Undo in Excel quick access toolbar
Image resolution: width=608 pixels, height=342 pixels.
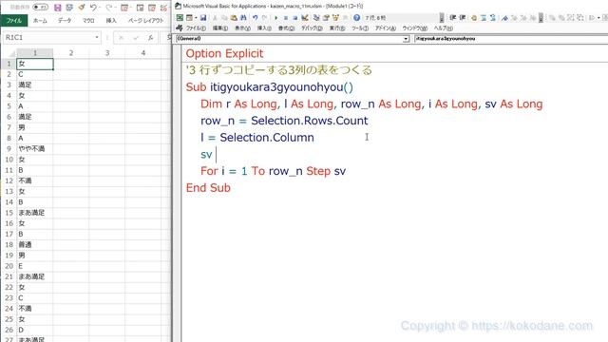(x=93, y=8)
